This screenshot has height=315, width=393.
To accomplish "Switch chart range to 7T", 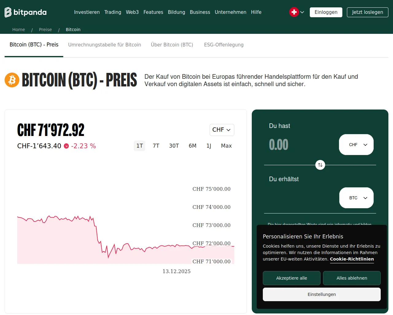I will pyautogui.click(x=156, y=146).
